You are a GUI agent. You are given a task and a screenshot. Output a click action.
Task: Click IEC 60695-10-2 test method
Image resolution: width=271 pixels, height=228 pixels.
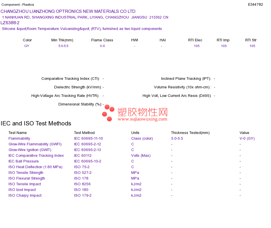pos(88,161)
